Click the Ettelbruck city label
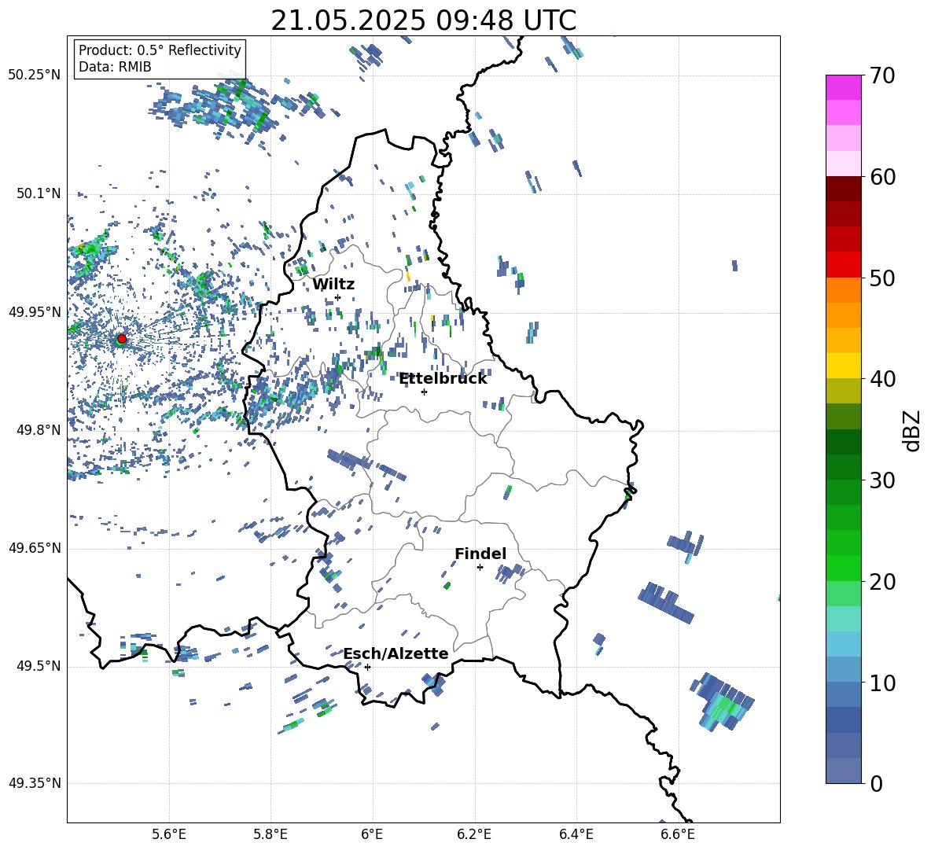The image size is (931, 850). click(x=443, y=378)
